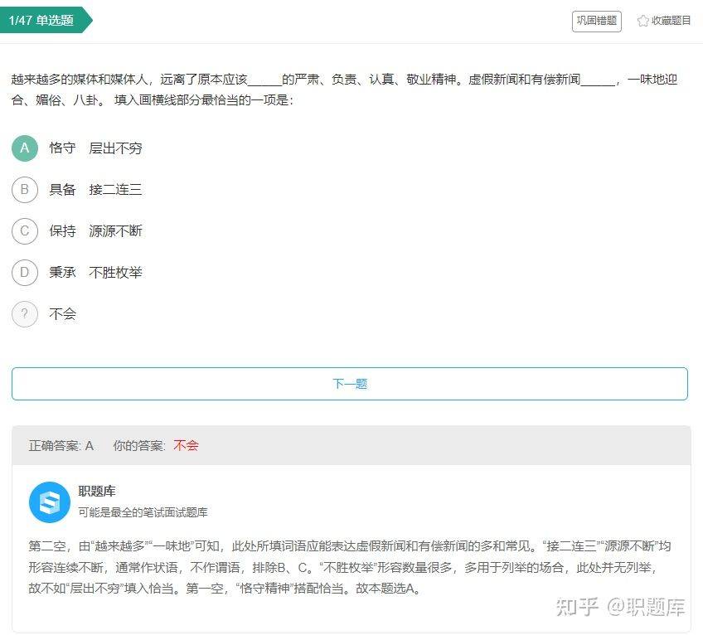Select answer option A circle
The width and height of the screenshot is (703, 635).
[24, 149]
